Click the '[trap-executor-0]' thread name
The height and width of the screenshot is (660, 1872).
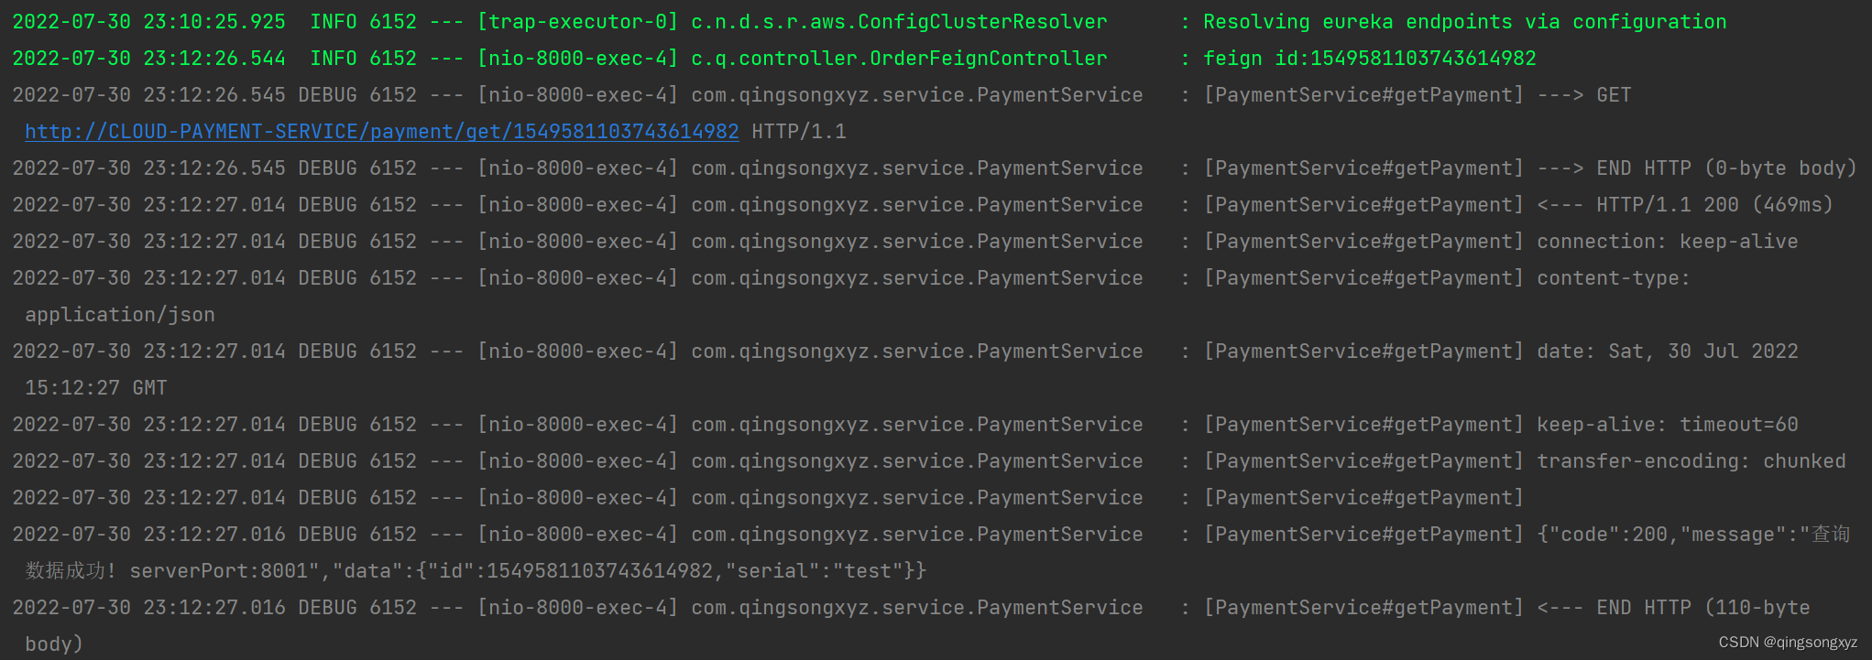(577, 22)
